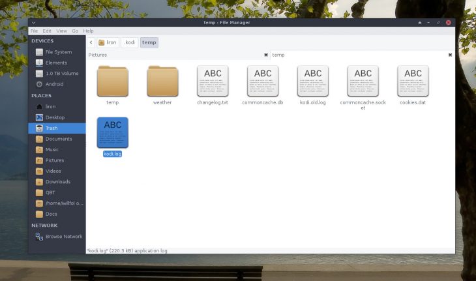Go to the liron home folder

57,107
